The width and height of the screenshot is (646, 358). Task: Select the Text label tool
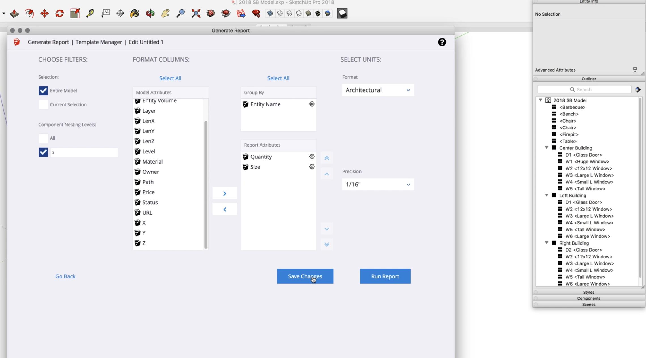pyautogui.click(x=105, y=13)
